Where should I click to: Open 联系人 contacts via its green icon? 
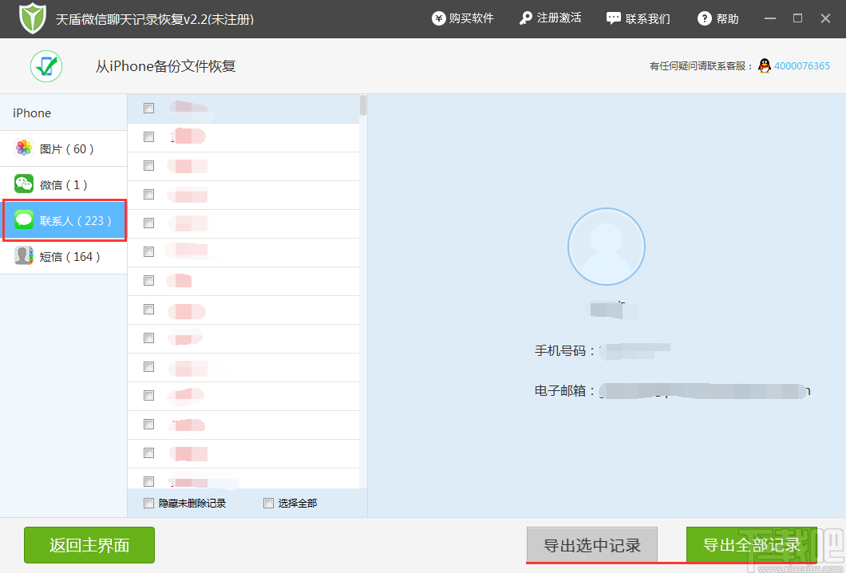[x=22, y=219]
